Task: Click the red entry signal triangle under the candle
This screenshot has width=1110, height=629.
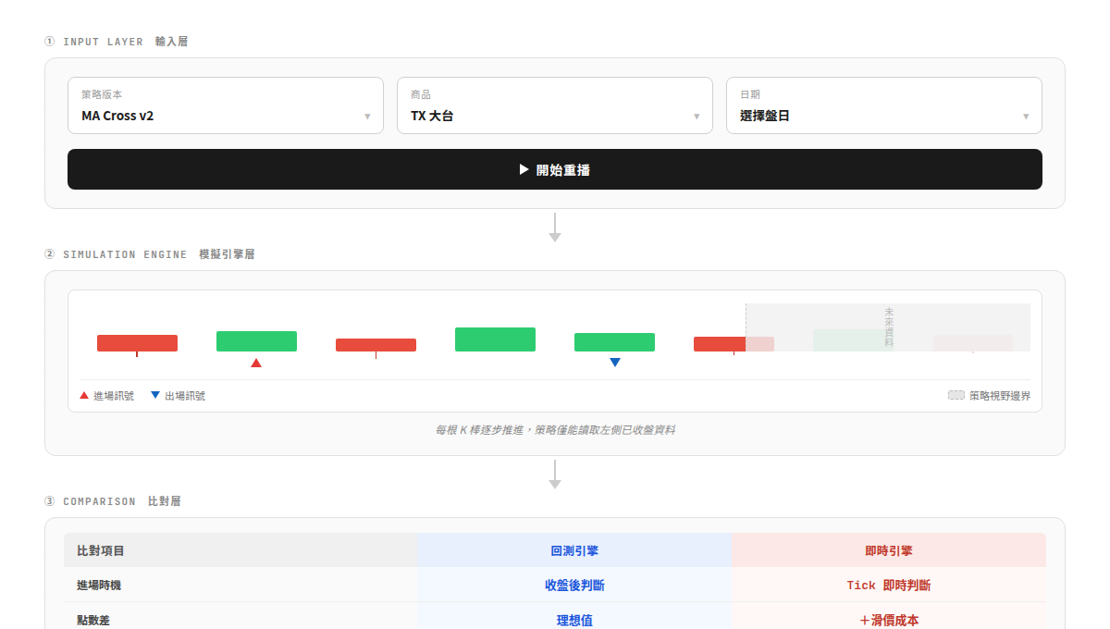Action: coord(256,363)
